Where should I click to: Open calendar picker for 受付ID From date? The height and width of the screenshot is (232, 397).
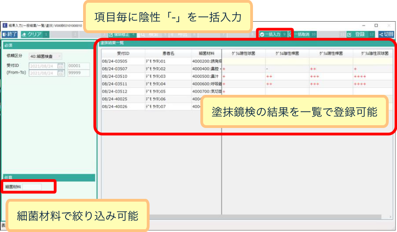(60, 66)
